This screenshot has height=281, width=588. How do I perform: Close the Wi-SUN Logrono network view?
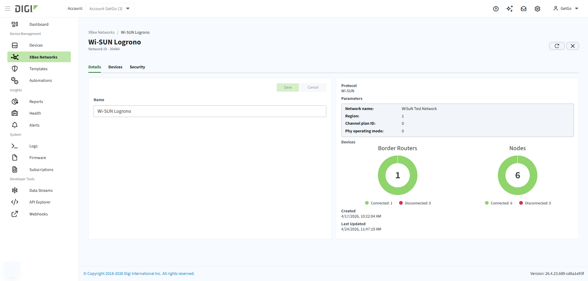(573, 46)
